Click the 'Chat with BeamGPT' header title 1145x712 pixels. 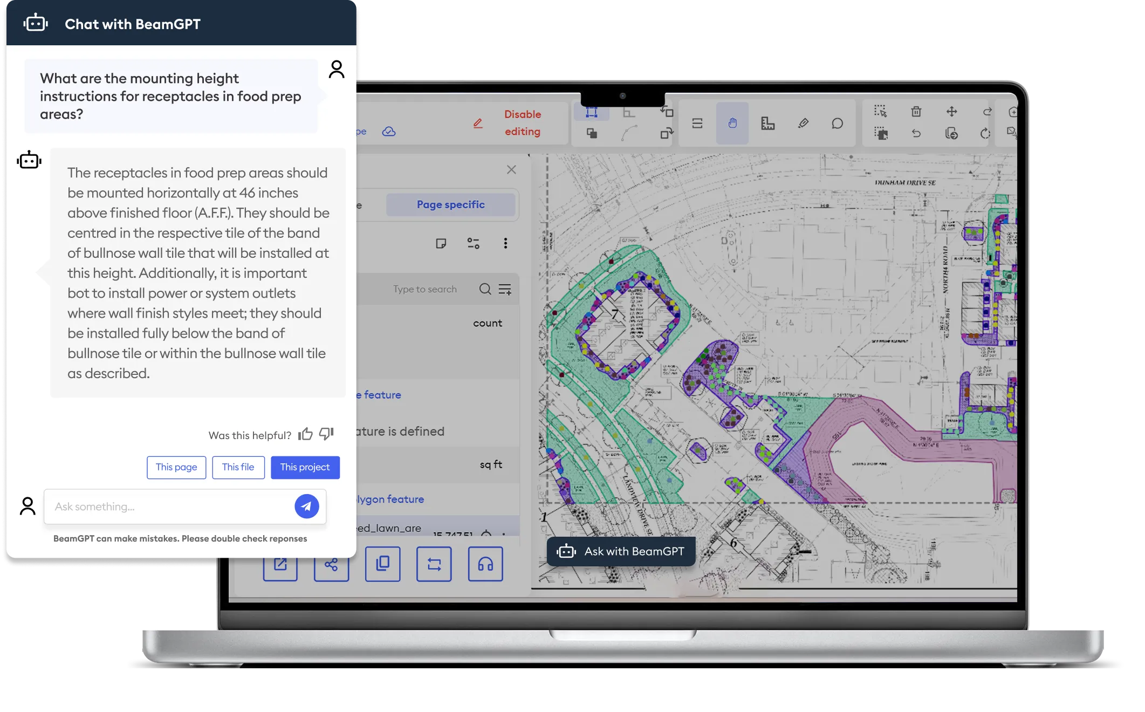pyautogui.click(x=133, y=24)
